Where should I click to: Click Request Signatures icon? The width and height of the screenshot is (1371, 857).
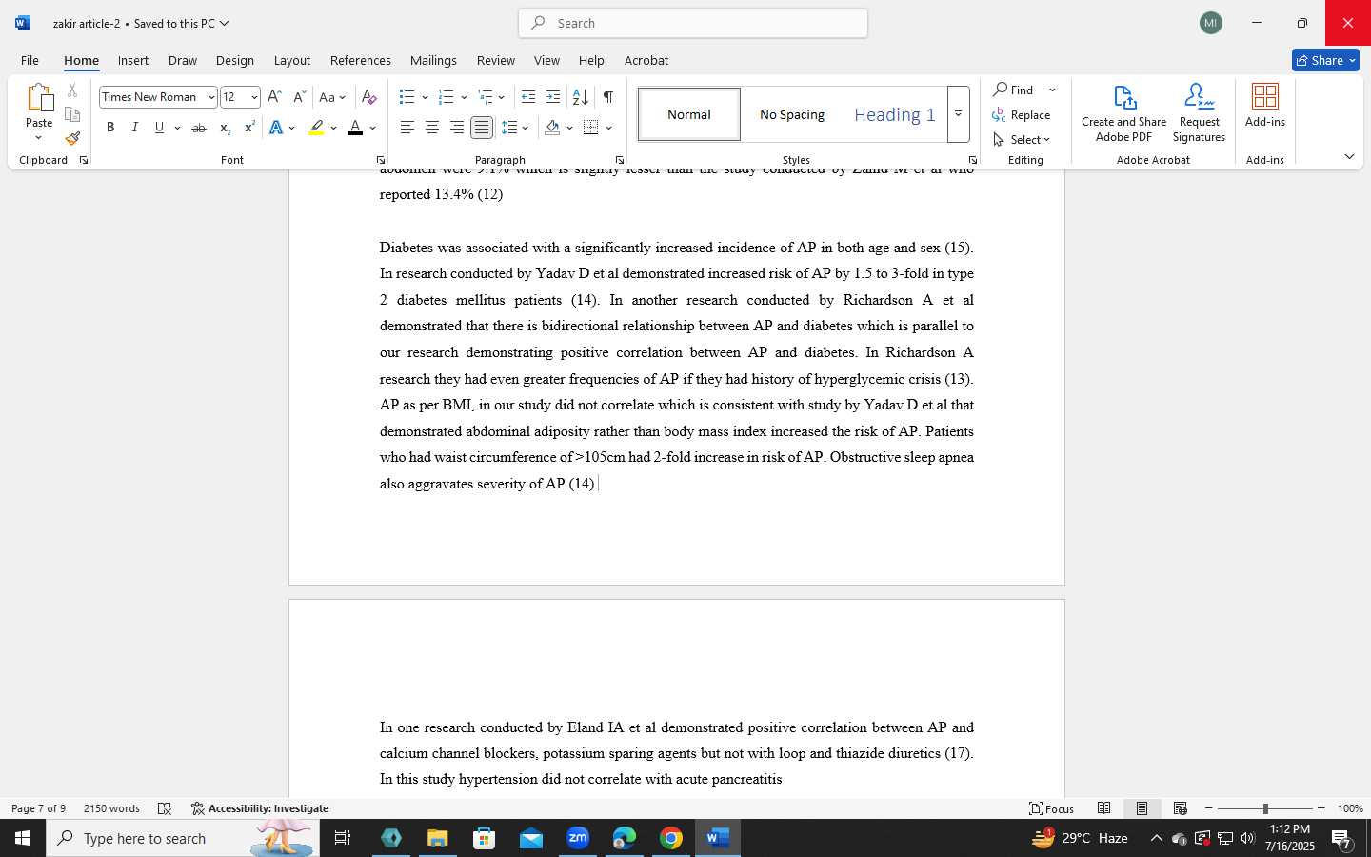point(1199,112)
